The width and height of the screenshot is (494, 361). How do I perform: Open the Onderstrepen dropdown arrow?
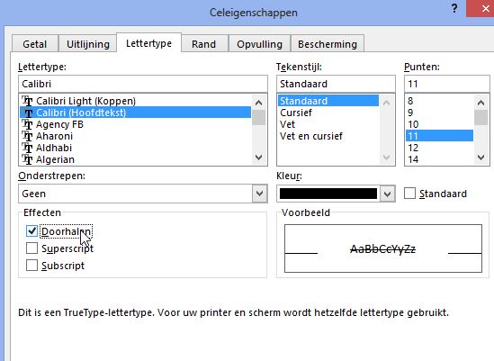pos(260,194)
